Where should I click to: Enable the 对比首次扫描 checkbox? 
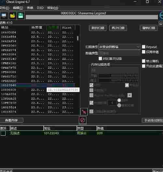coord(100,59)
